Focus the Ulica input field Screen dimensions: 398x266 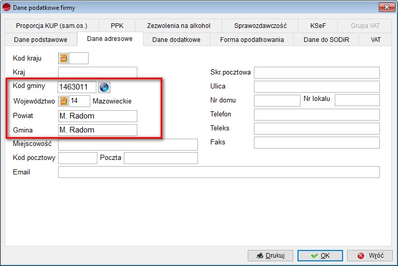click(316, 86)
